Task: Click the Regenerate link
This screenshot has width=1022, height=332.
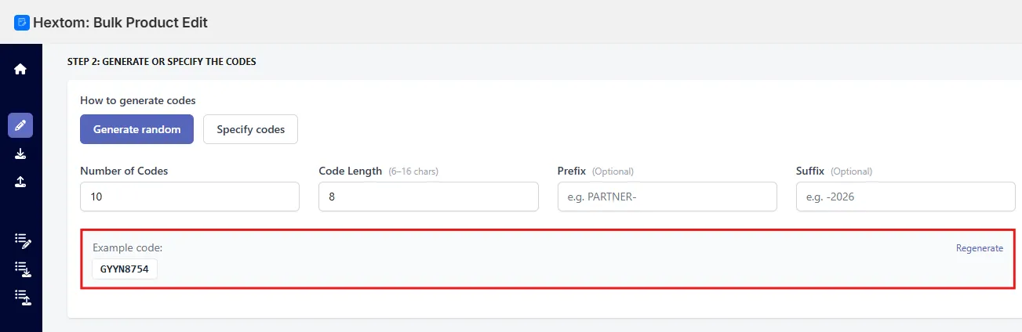Action: [x=979, y=248]
